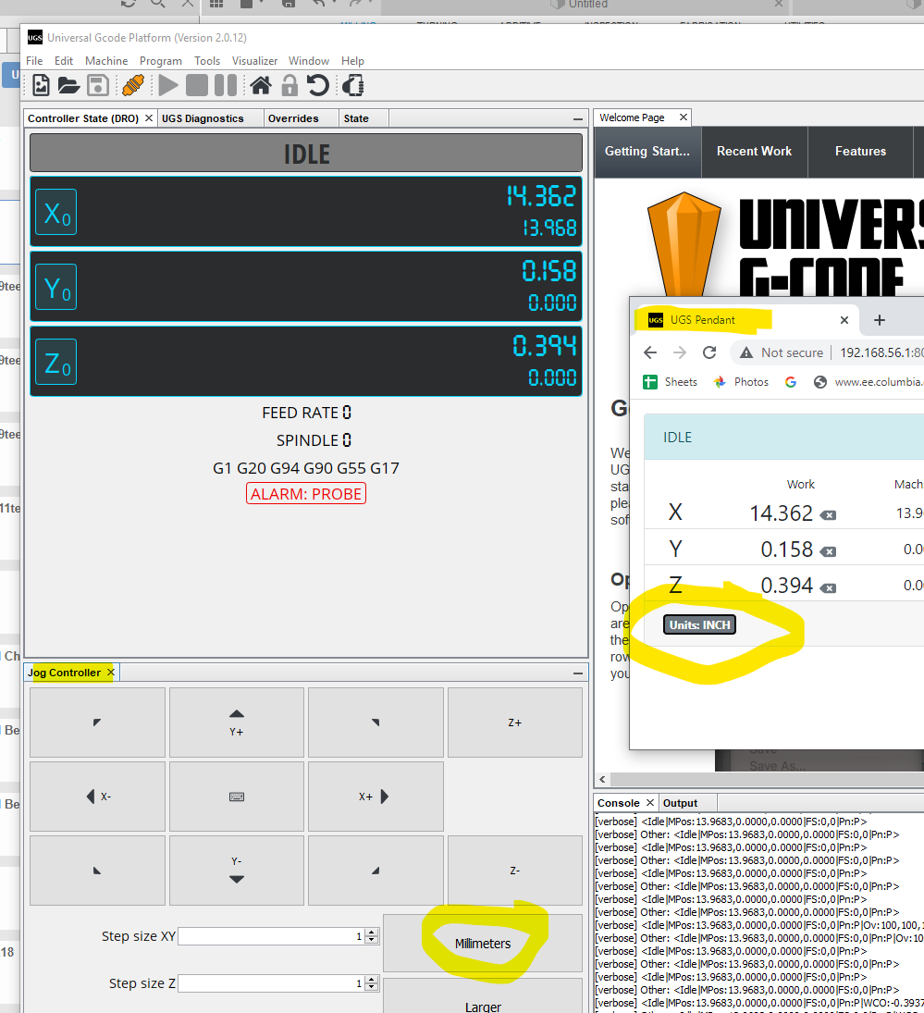The height and width of the screenshot is (1013, 924).
Task: Open the Features section
Action: point(861,151)
